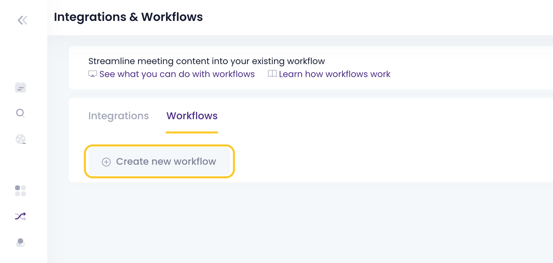This screenshot has width=553, height=263.
Task: Switch to the Integrations tab
Action: [118, 116]
